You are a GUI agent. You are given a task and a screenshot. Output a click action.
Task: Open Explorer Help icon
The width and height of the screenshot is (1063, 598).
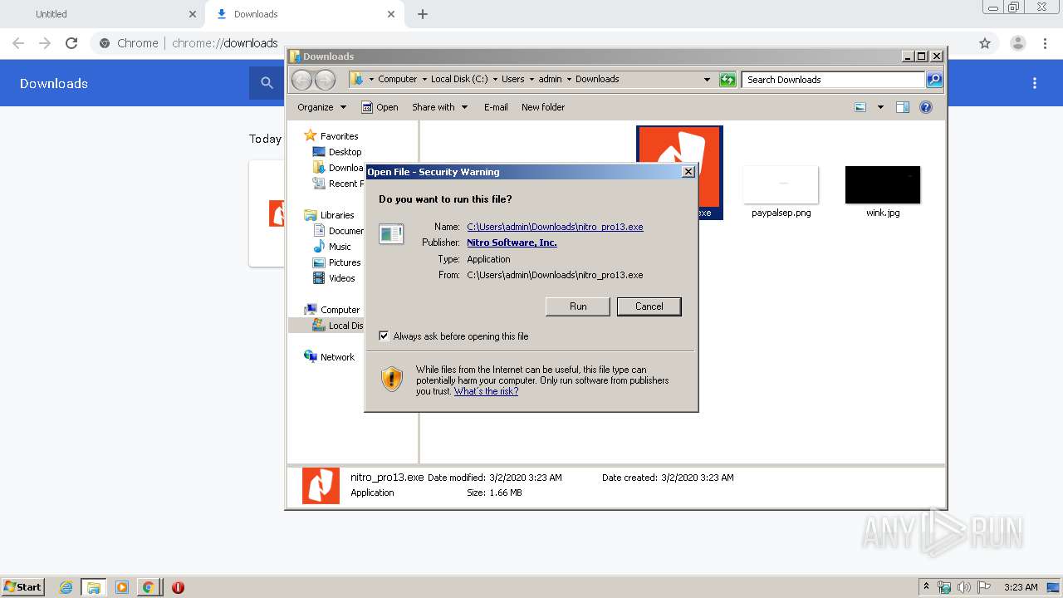coord(926,107)
